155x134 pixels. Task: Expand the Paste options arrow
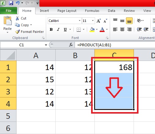[x=7, y=33]
